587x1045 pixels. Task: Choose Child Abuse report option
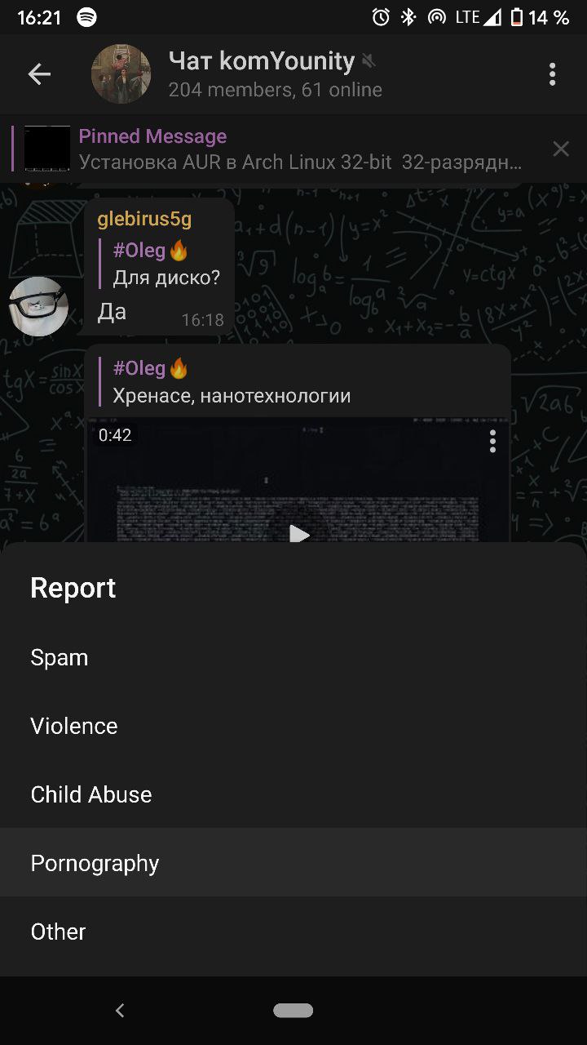click(293, 794)
